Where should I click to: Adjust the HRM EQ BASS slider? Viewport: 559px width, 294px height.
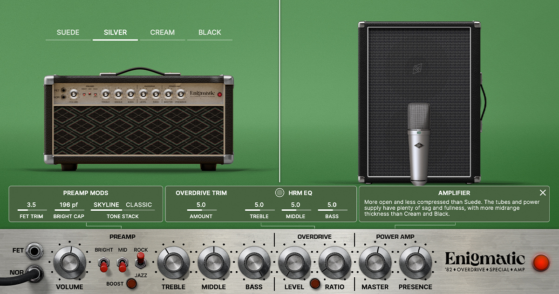pyautogui.click(x=332, y=210)
